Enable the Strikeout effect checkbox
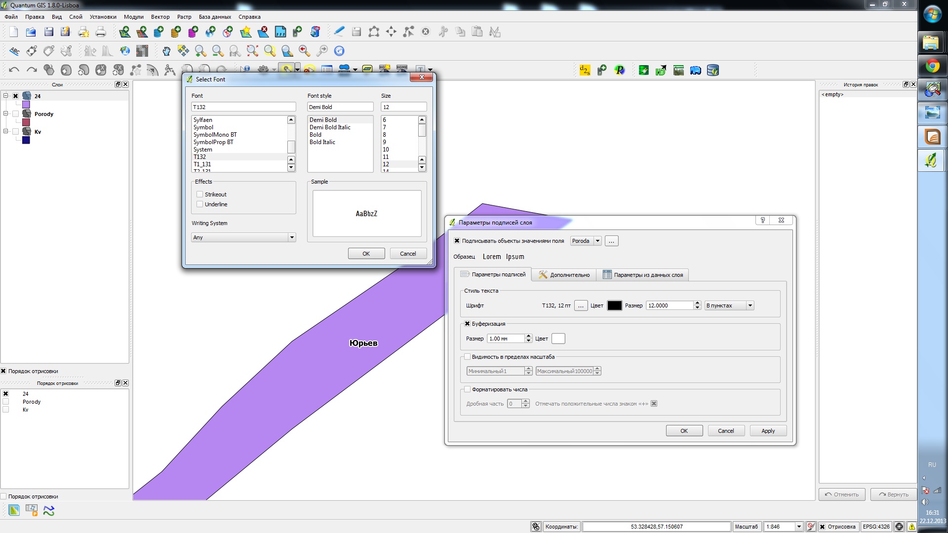The image size is (948, 533). pos(200,194)
